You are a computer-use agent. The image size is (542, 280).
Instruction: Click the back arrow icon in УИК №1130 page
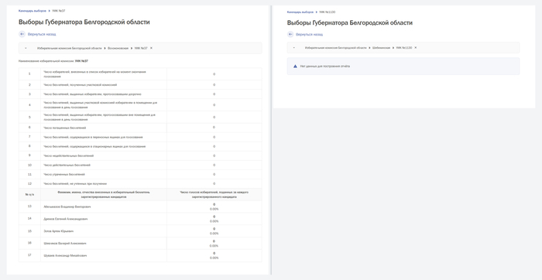[290, 34]
